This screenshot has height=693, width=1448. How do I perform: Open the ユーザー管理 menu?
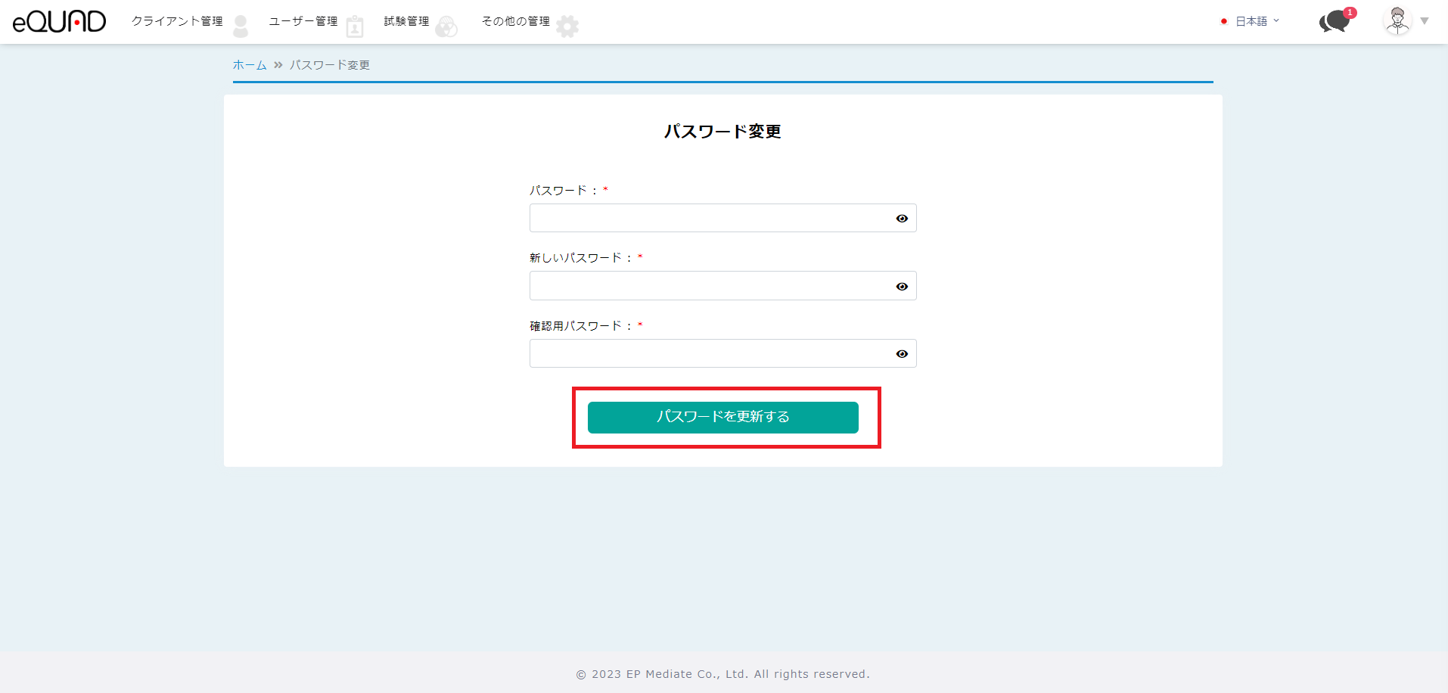[303, 21]
